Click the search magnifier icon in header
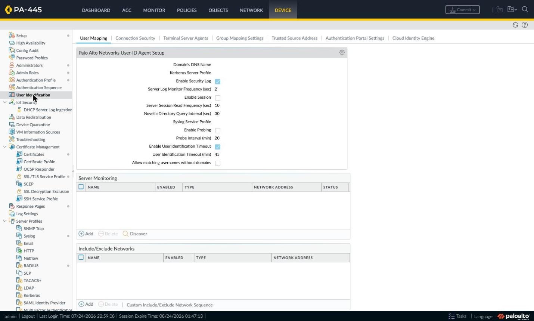This screenshot has height=321, width=534. [525, 10]
